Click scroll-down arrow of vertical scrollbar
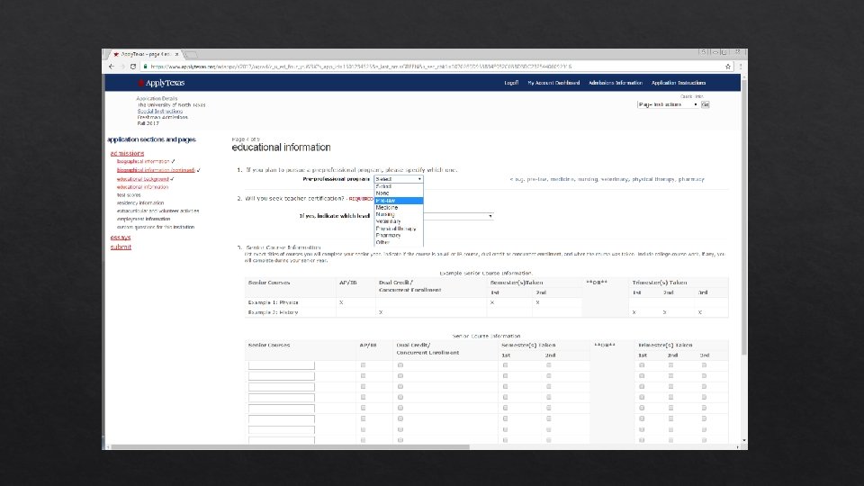The image size is (864, 486). 744,441
